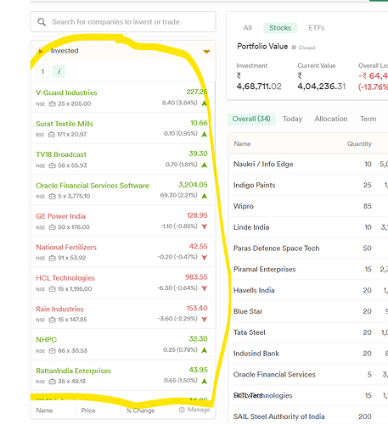Open V-Guard Industries stock row
388x424 pixels.
(x=122, y=98)
